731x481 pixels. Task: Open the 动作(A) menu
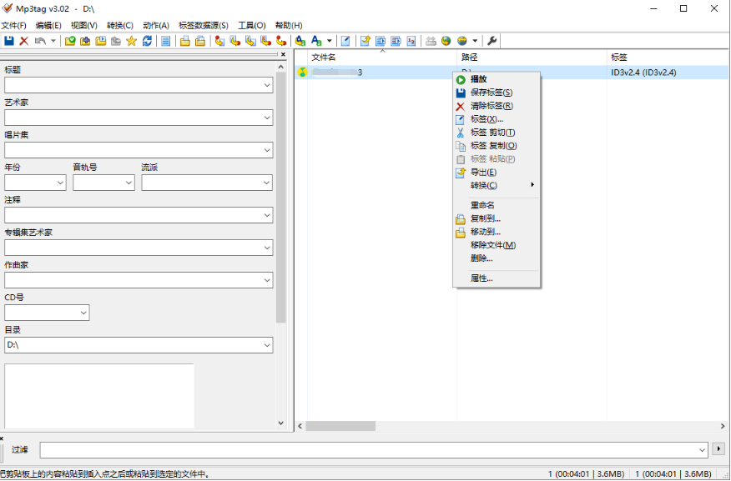click(x=156, y=26)
